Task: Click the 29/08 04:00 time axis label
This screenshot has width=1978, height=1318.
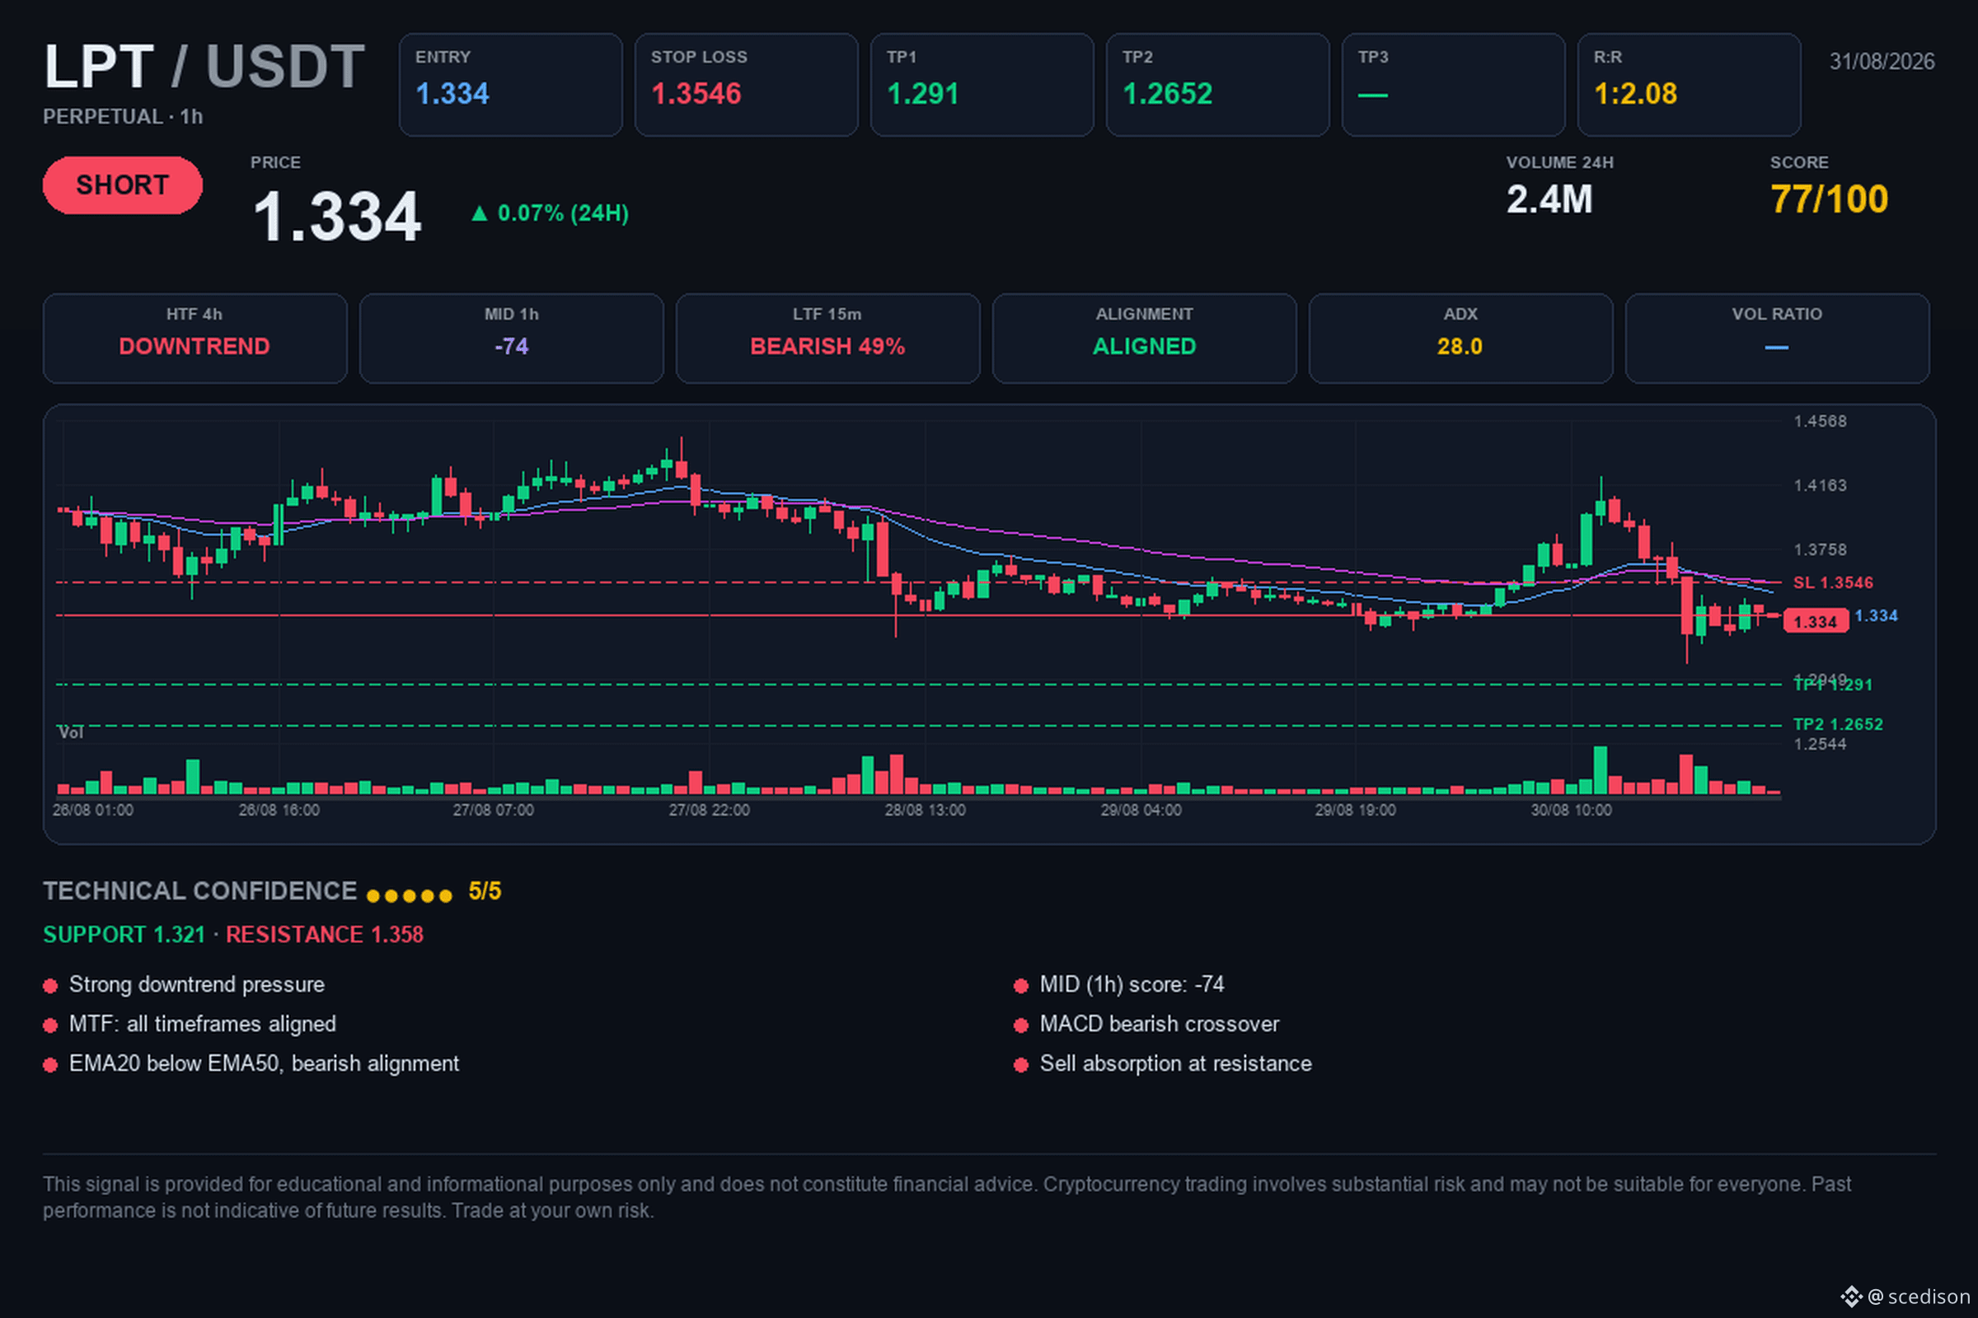Action: click(1141, 811)
